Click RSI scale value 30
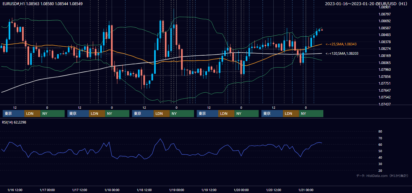The height and width of the screenshot is (193, 412). tap(380, 164)
